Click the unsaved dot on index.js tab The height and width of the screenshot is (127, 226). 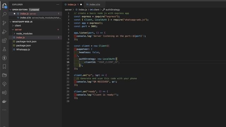click(81, 5)
